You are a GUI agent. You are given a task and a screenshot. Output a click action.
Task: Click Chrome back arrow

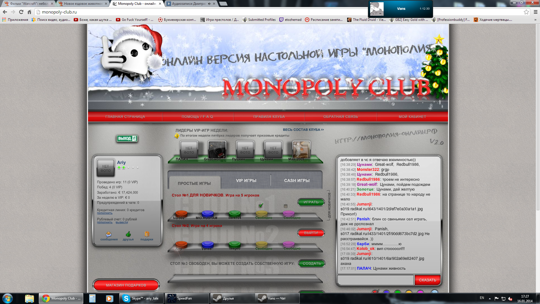coord(5,12)
